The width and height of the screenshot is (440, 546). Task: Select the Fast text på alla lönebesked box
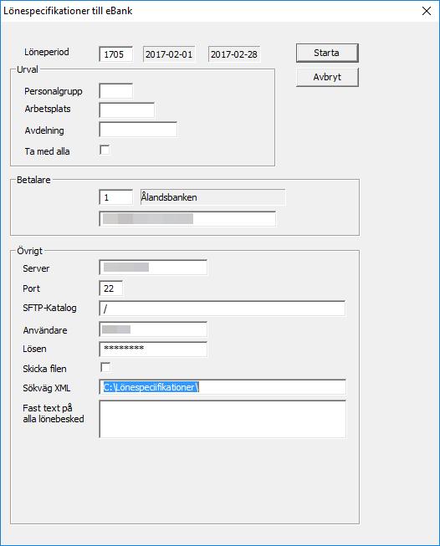coord(223,419)
